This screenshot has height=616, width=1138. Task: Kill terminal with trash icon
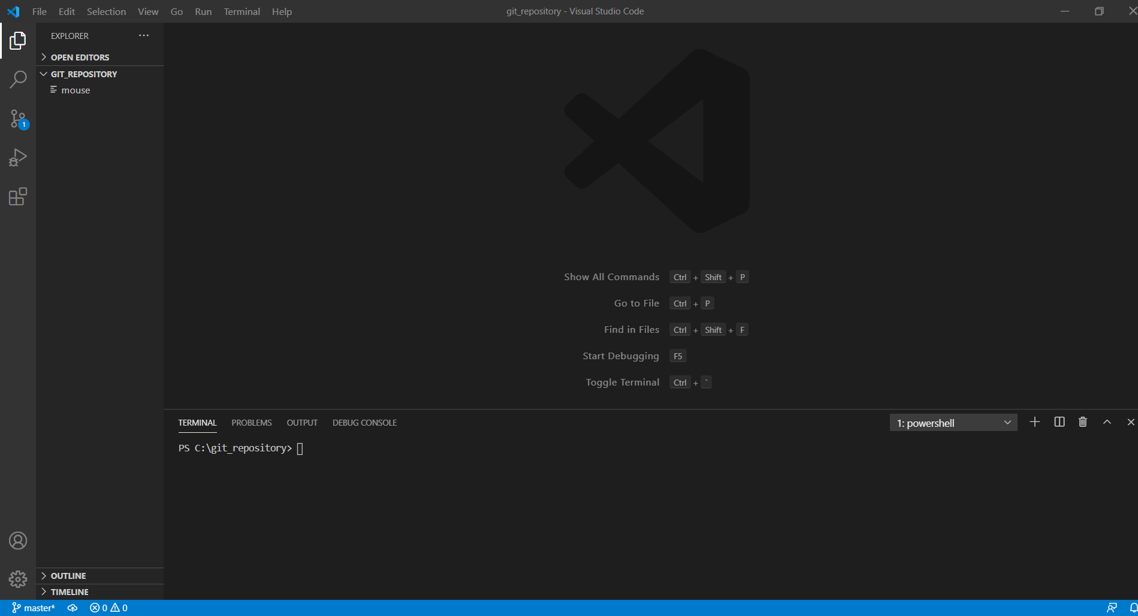pos(1083,422)
